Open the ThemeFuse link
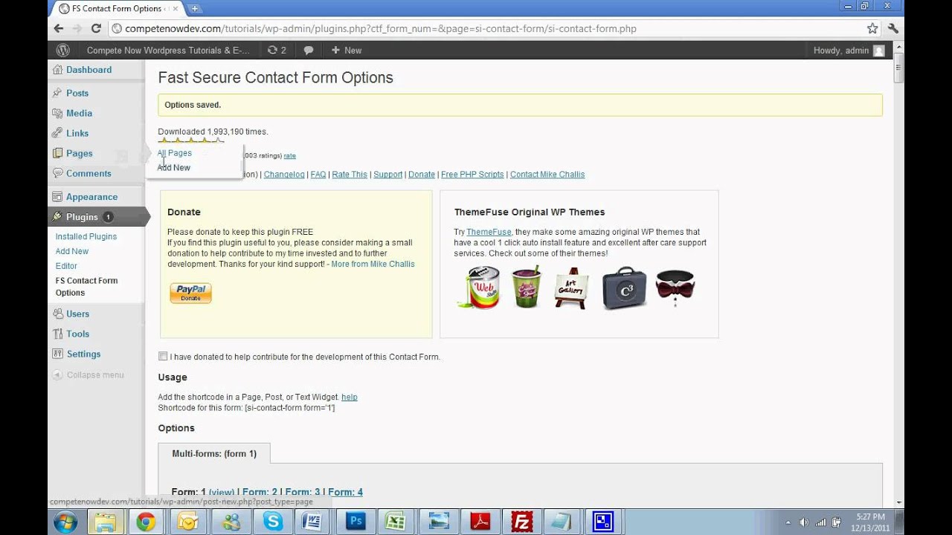The height and width of the screenshot is (535, 952). (x=489, y=233)
